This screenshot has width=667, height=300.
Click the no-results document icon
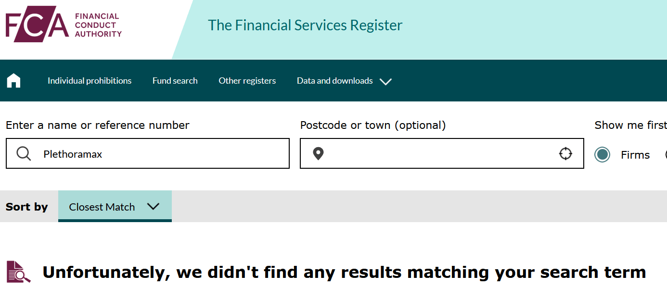(x=18, y=272)
